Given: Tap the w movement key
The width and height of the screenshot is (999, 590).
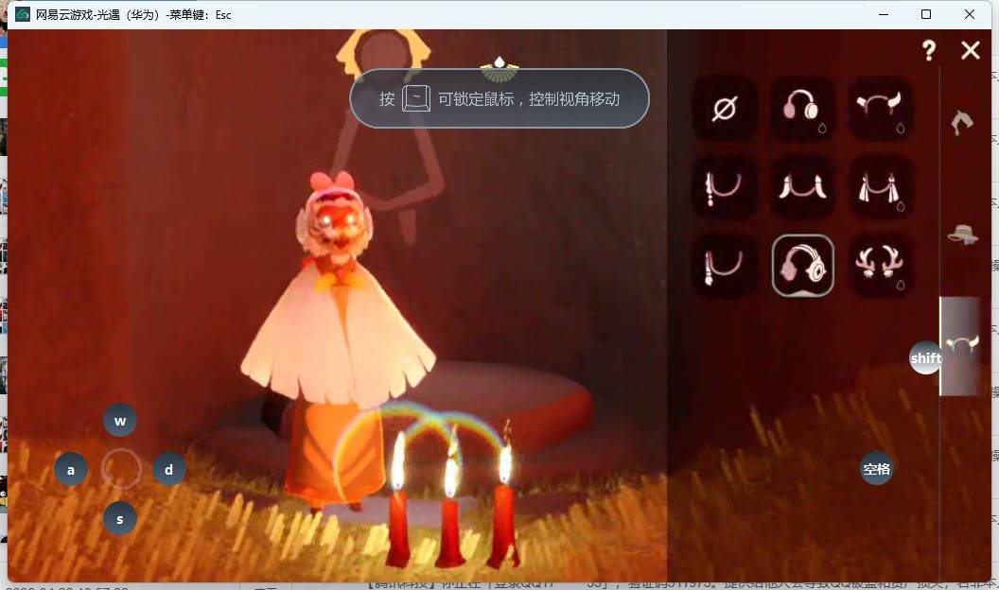Looking at the screenshot, I should (120, 420).
